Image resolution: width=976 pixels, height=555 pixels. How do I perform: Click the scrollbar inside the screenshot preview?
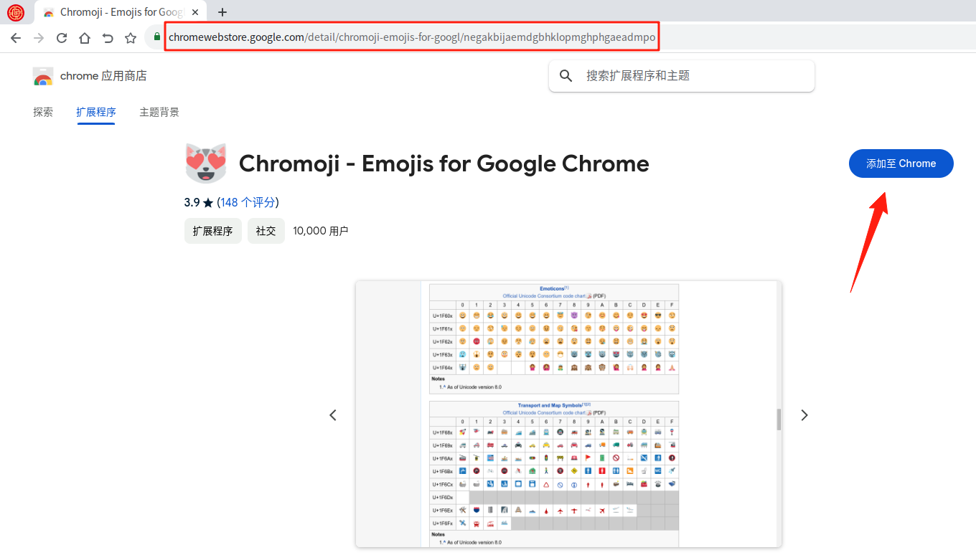click(779, 419)
